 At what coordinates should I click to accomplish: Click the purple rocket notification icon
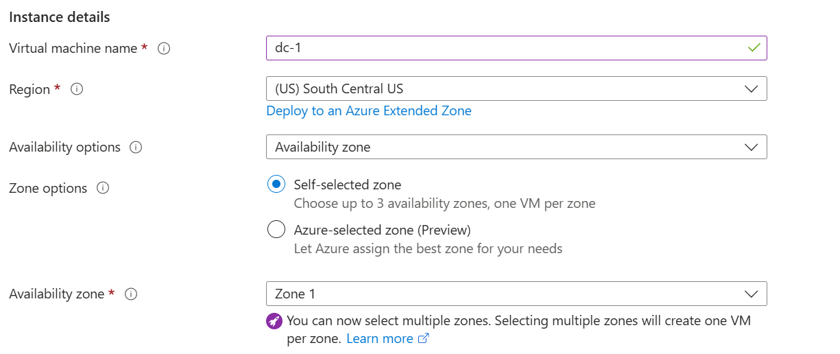pos(274,320)
